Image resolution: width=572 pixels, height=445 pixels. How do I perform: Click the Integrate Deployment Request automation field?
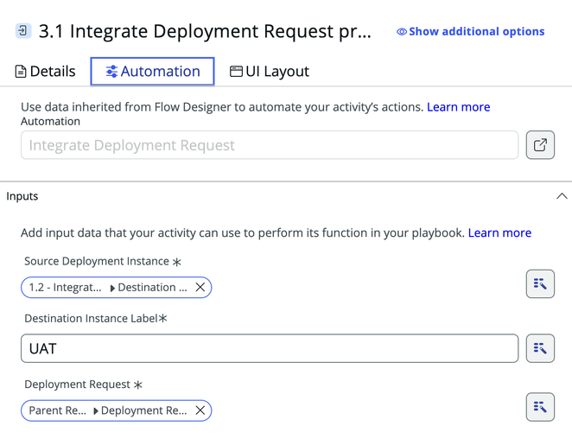coord(270,145)
